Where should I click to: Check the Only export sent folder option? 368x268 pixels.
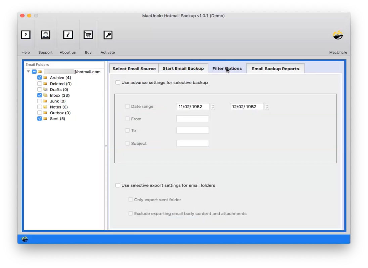tap(130, 199)
